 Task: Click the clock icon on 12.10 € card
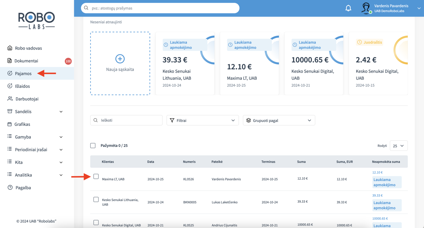(x=230, y=45)
